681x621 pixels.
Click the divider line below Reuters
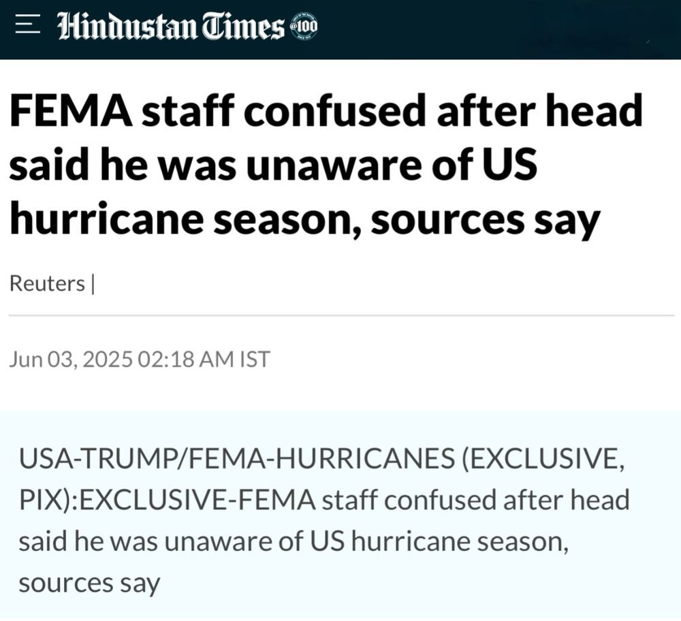340,315
